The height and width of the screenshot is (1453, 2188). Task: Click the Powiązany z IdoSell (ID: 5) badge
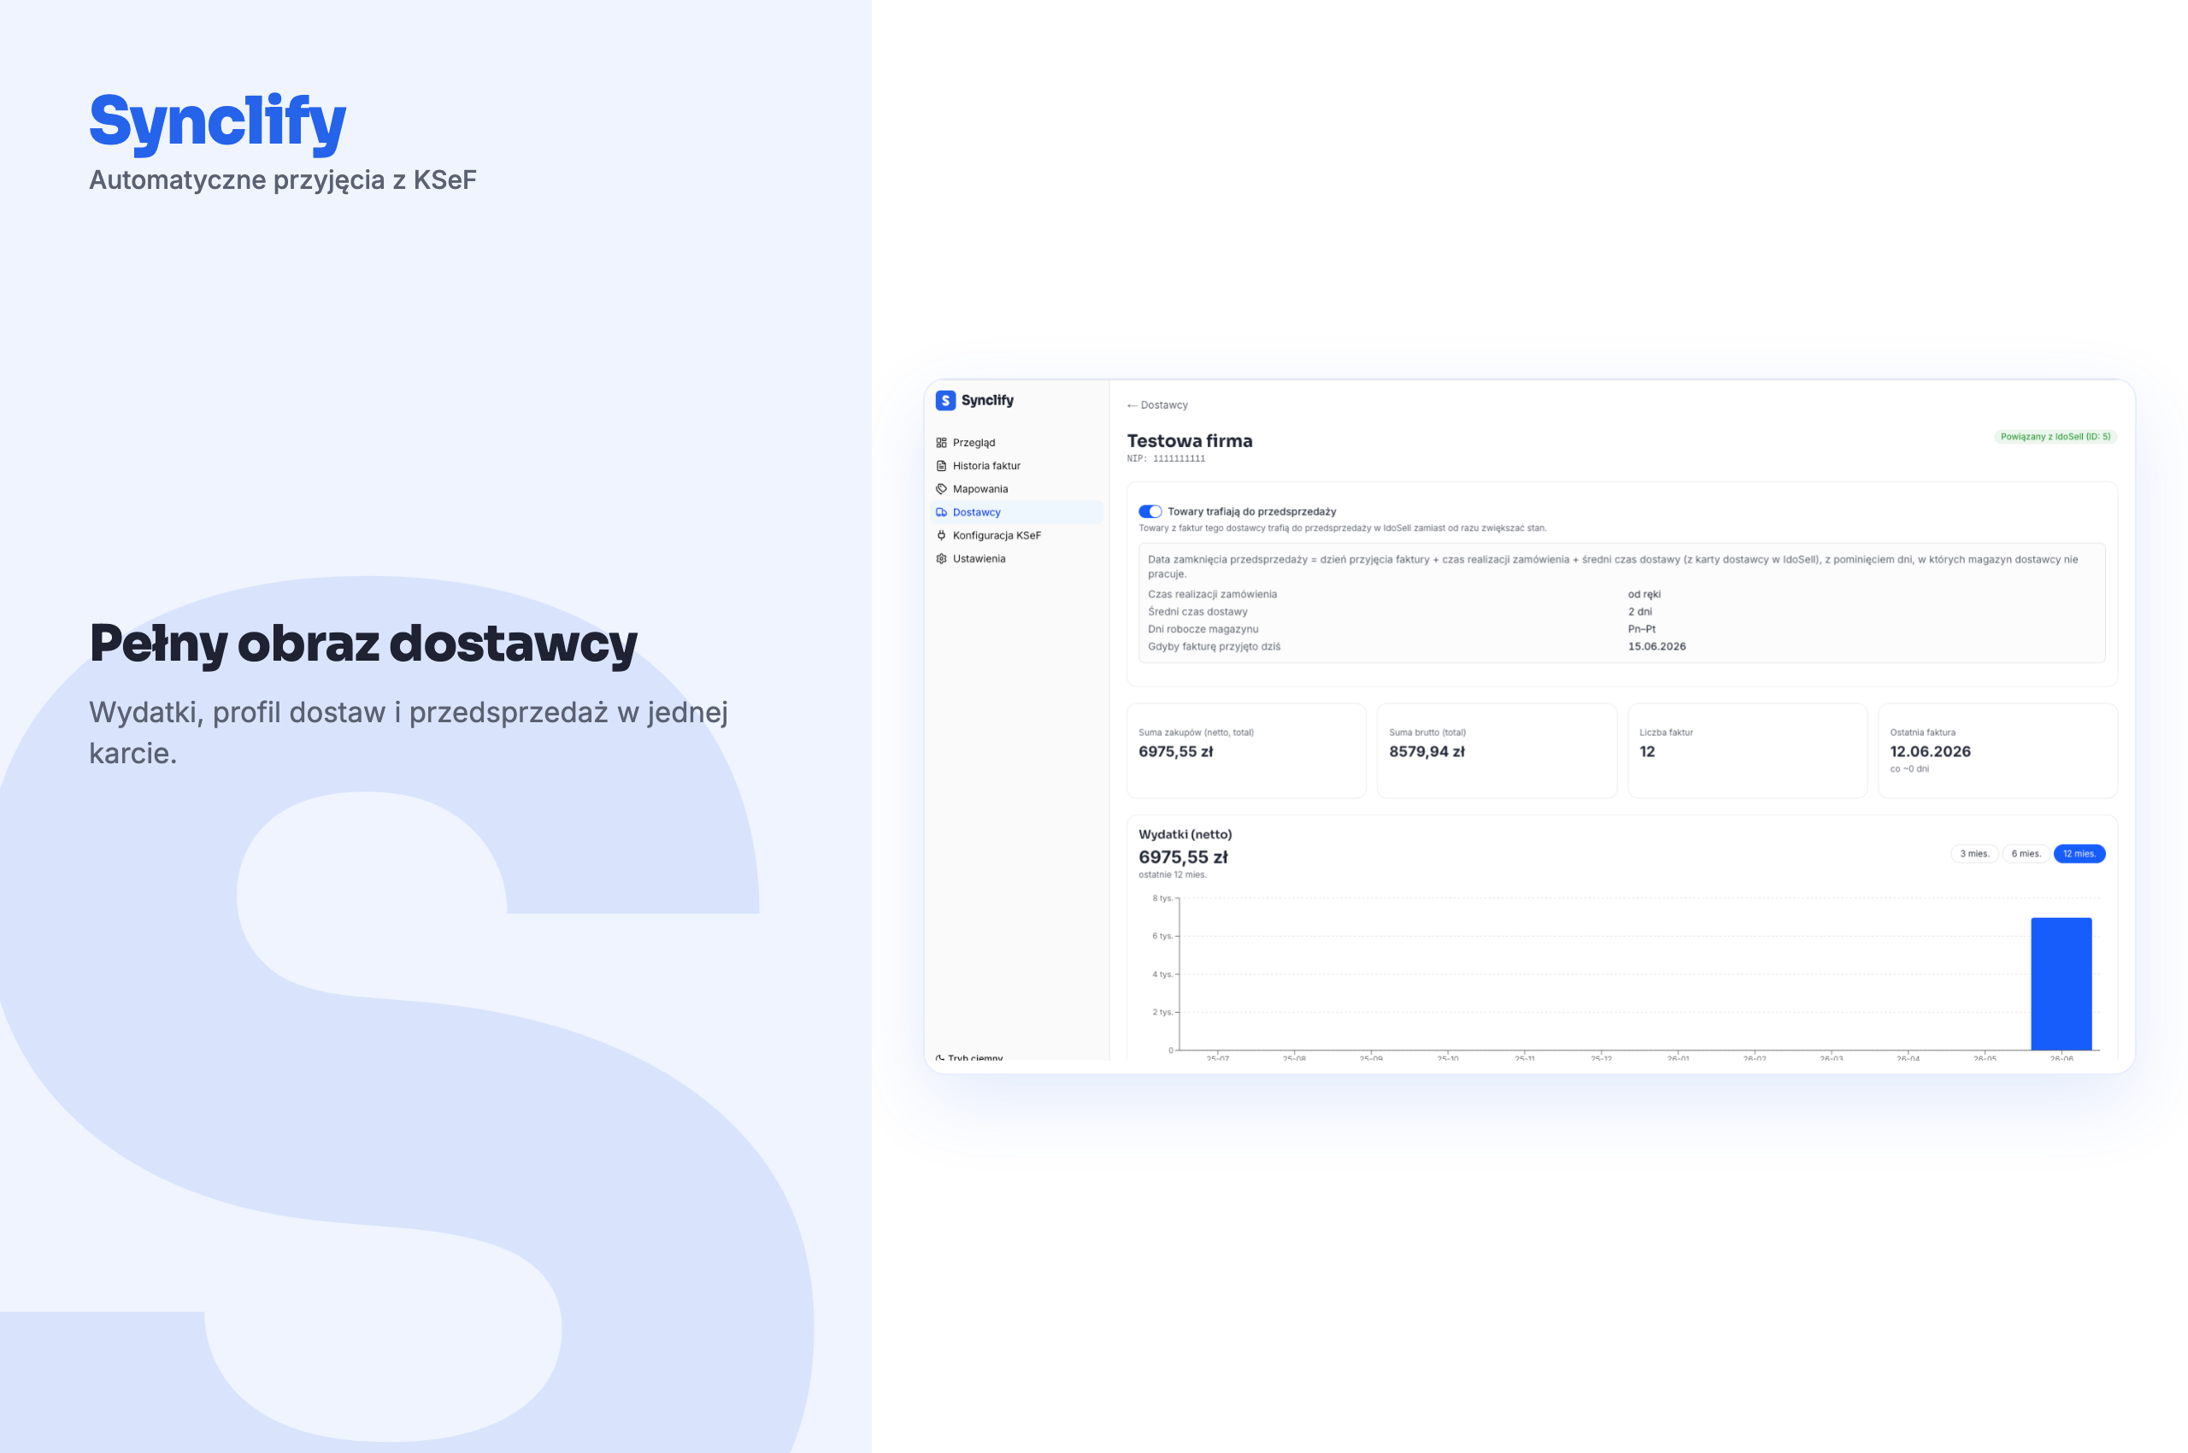[2056, 437]
